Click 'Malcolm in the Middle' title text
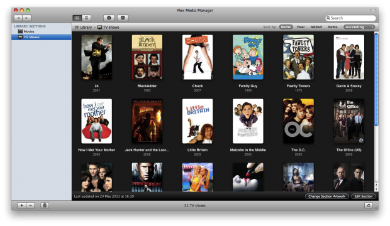 [x=248, y=150]
